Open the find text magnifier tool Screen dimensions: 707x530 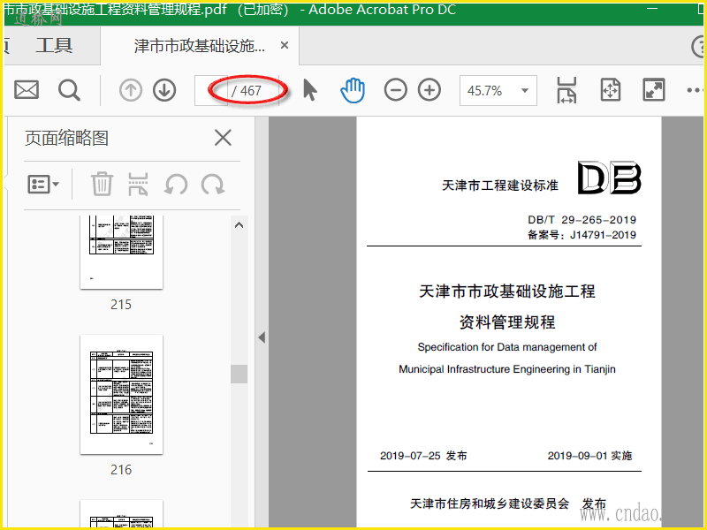point(69,90)
